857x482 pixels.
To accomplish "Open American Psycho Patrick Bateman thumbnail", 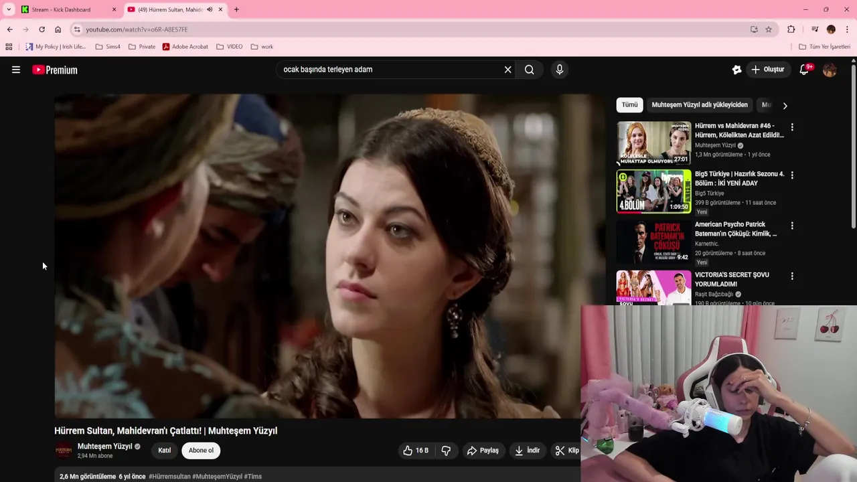I will 653,242.
